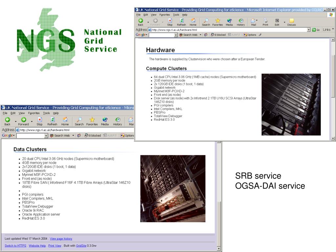Click 'TotalView Debugger' in Compute Clusters list

(168, 116)
